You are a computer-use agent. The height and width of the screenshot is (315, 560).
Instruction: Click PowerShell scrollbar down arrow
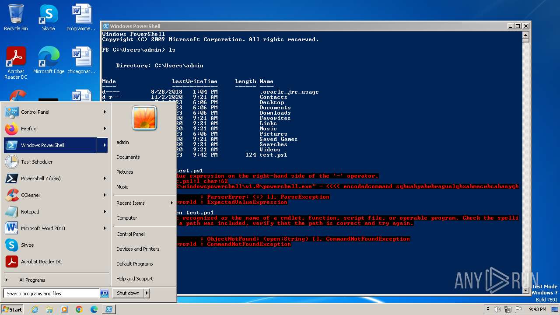(x=526, y=290)
